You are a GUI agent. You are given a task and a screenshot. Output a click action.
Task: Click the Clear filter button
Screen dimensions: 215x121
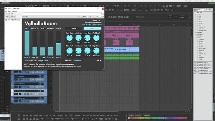pos(208,10)
